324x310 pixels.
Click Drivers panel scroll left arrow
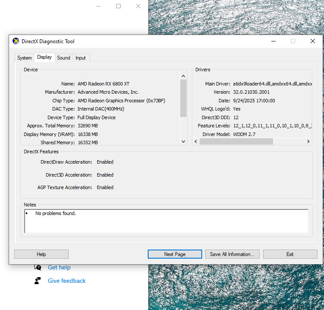pyautogui.click(x=196, y=142)
